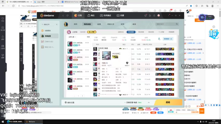
Task: Open the WeGame three-dot main menu
Action: 169,15
